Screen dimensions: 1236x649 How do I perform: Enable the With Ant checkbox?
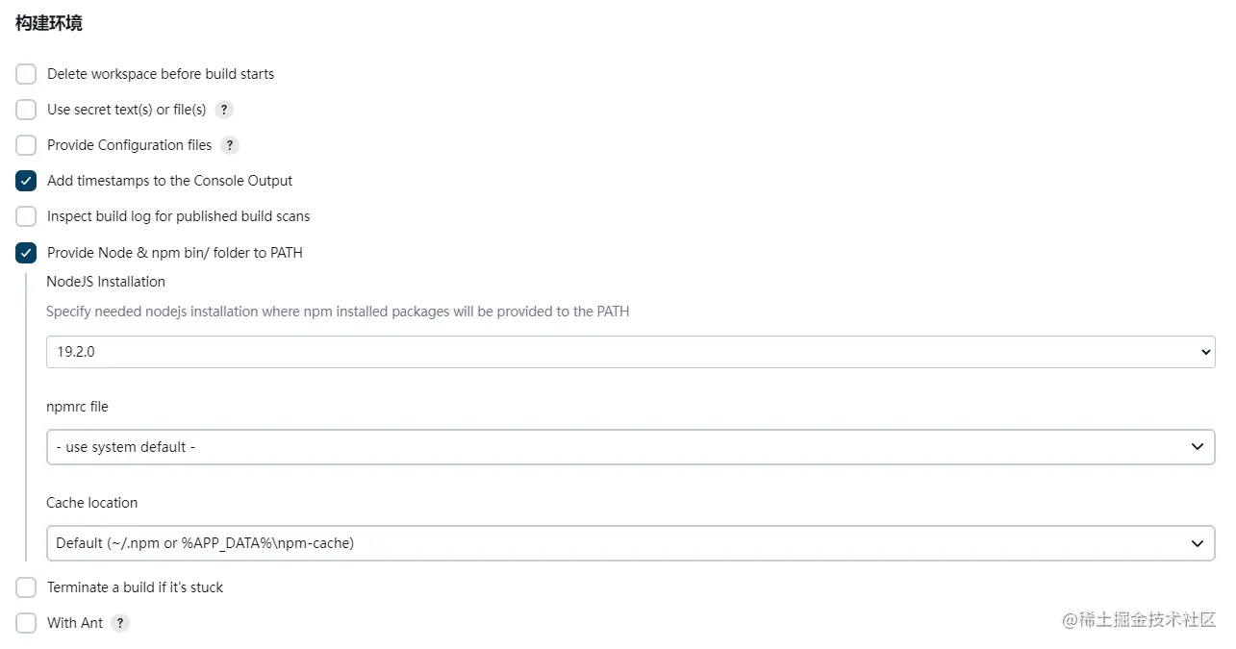click(26, 623)
